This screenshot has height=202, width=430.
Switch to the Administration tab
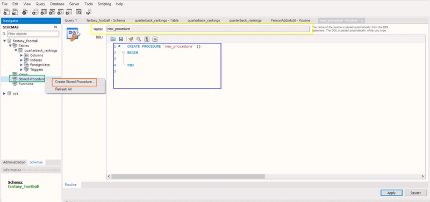(x=14, y=162)
